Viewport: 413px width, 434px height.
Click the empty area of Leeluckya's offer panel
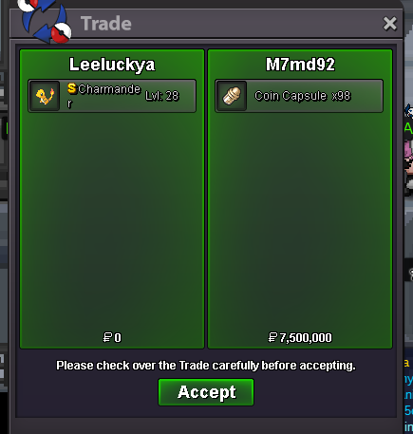click(112, 221)
